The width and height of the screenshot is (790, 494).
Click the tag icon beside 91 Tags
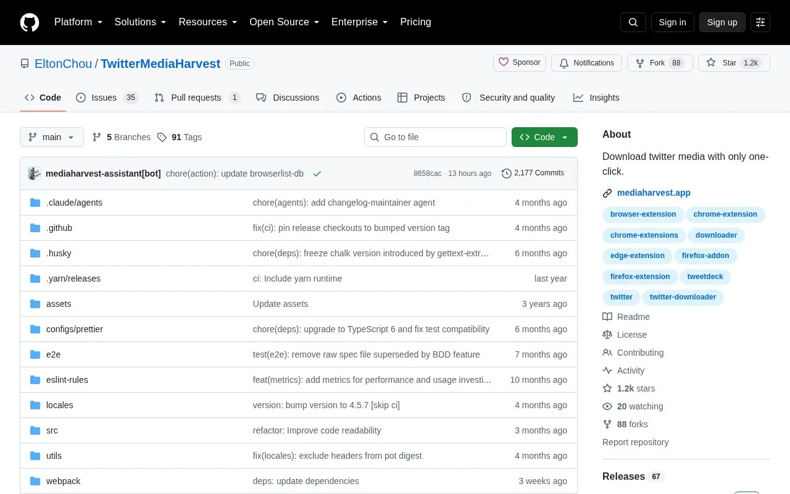(162, 137)
